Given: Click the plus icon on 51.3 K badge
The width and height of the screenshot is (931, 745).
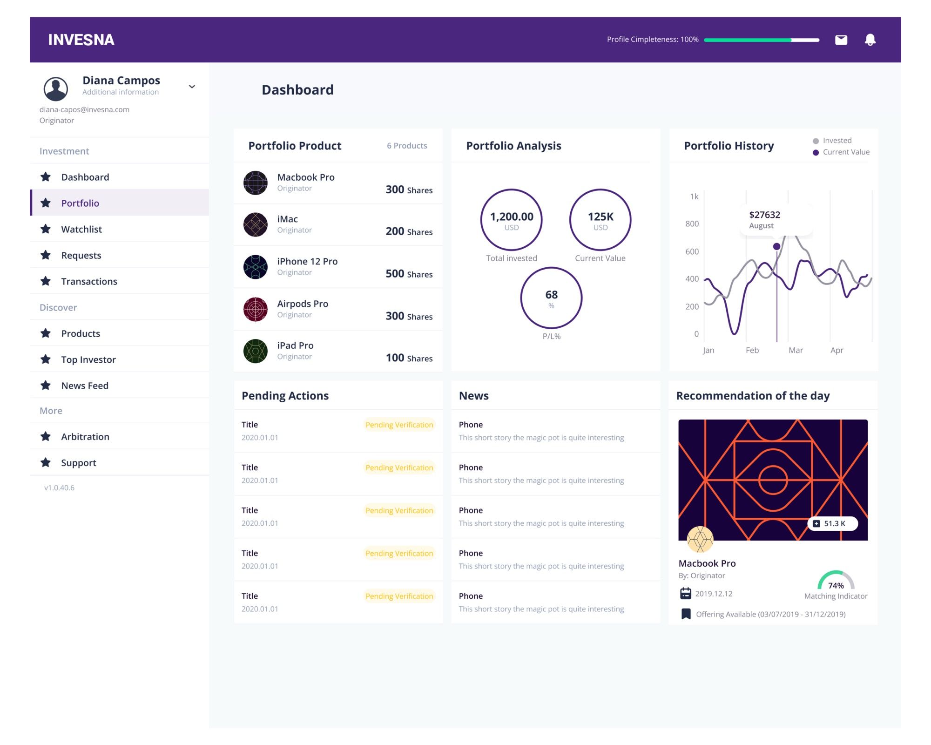Looking at the screenshot, I should [x=816, y=523].
